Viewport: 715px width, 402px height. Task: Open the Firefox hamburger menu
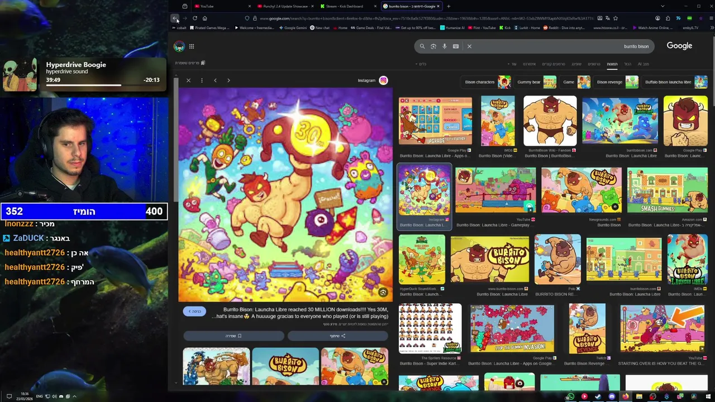[711, 18]
